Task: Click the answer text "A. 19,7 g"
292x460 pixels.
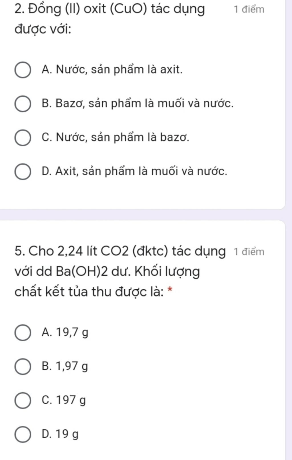Action: 65,332
